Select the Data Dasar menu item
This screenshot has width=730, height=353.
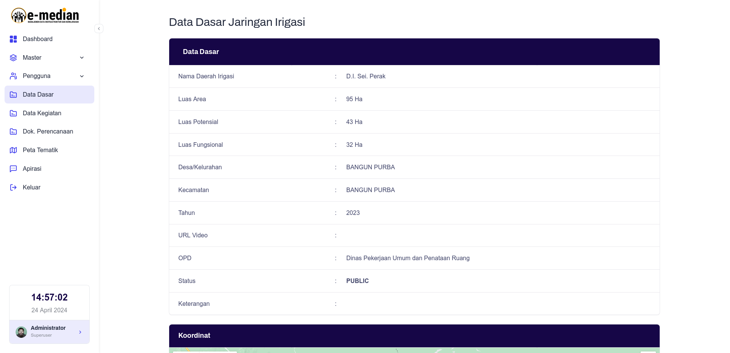[x=49, y=95]
